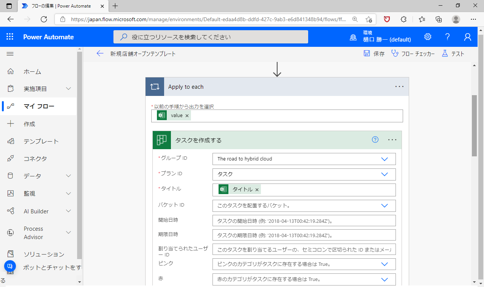The image size is (484, 287).
Task: Focus the resource search box
Action: tap(211, 37)
